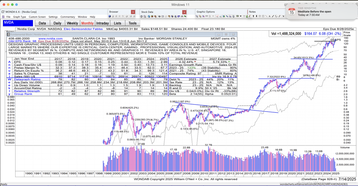Click the 2026 Estimate column header

pos(186,59)
